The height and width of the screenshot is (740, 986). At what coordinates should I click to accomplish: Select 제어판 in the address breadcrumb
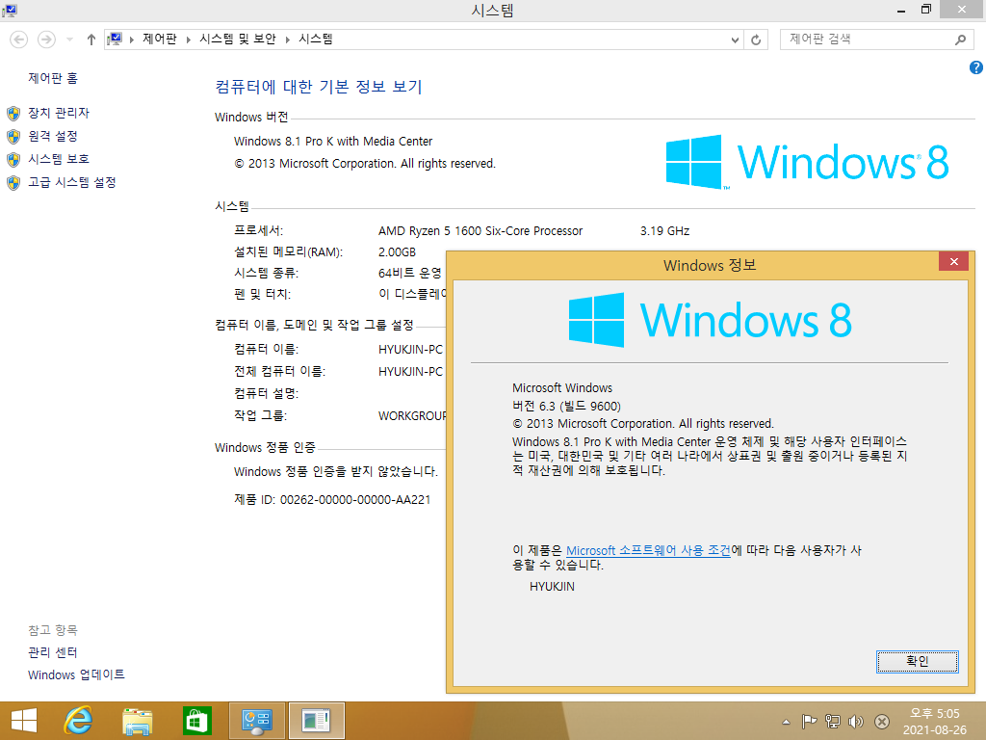pos(160,39)
